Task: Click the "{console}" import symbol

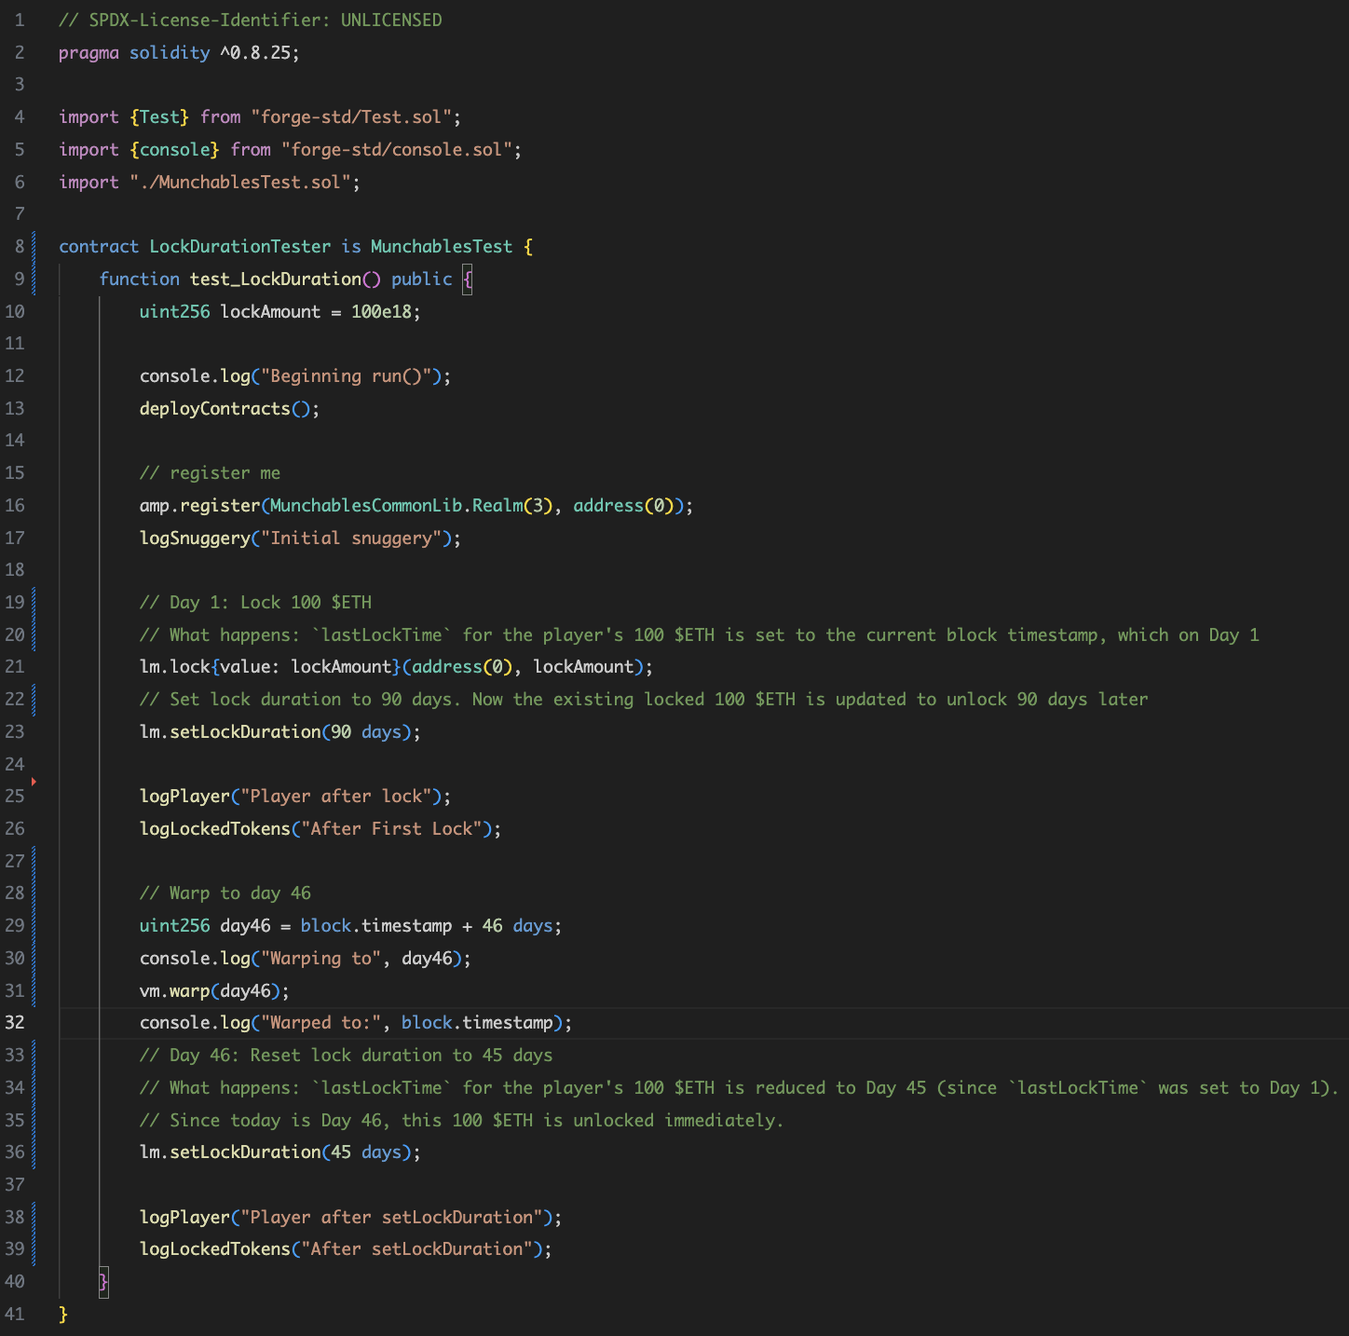Action: tap(175, 149)
